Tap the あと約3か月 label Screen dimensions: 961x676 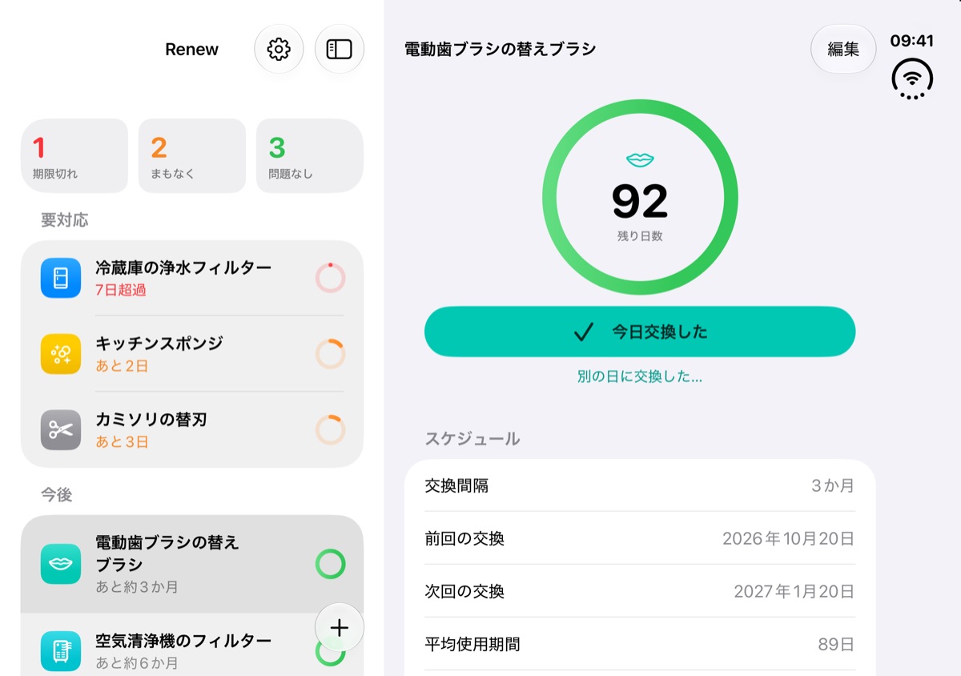tap(137, 587)
